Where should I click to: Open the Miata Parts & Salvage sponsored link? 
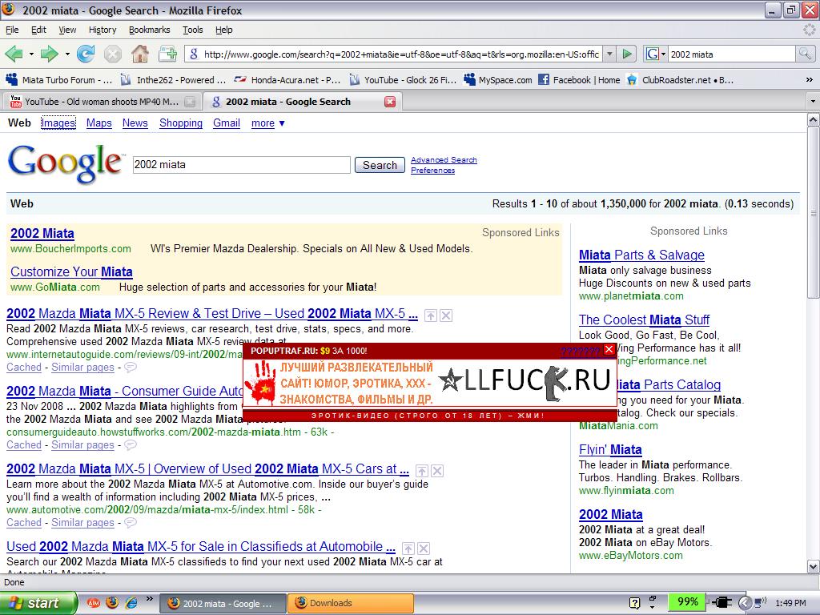click(641, 255)
